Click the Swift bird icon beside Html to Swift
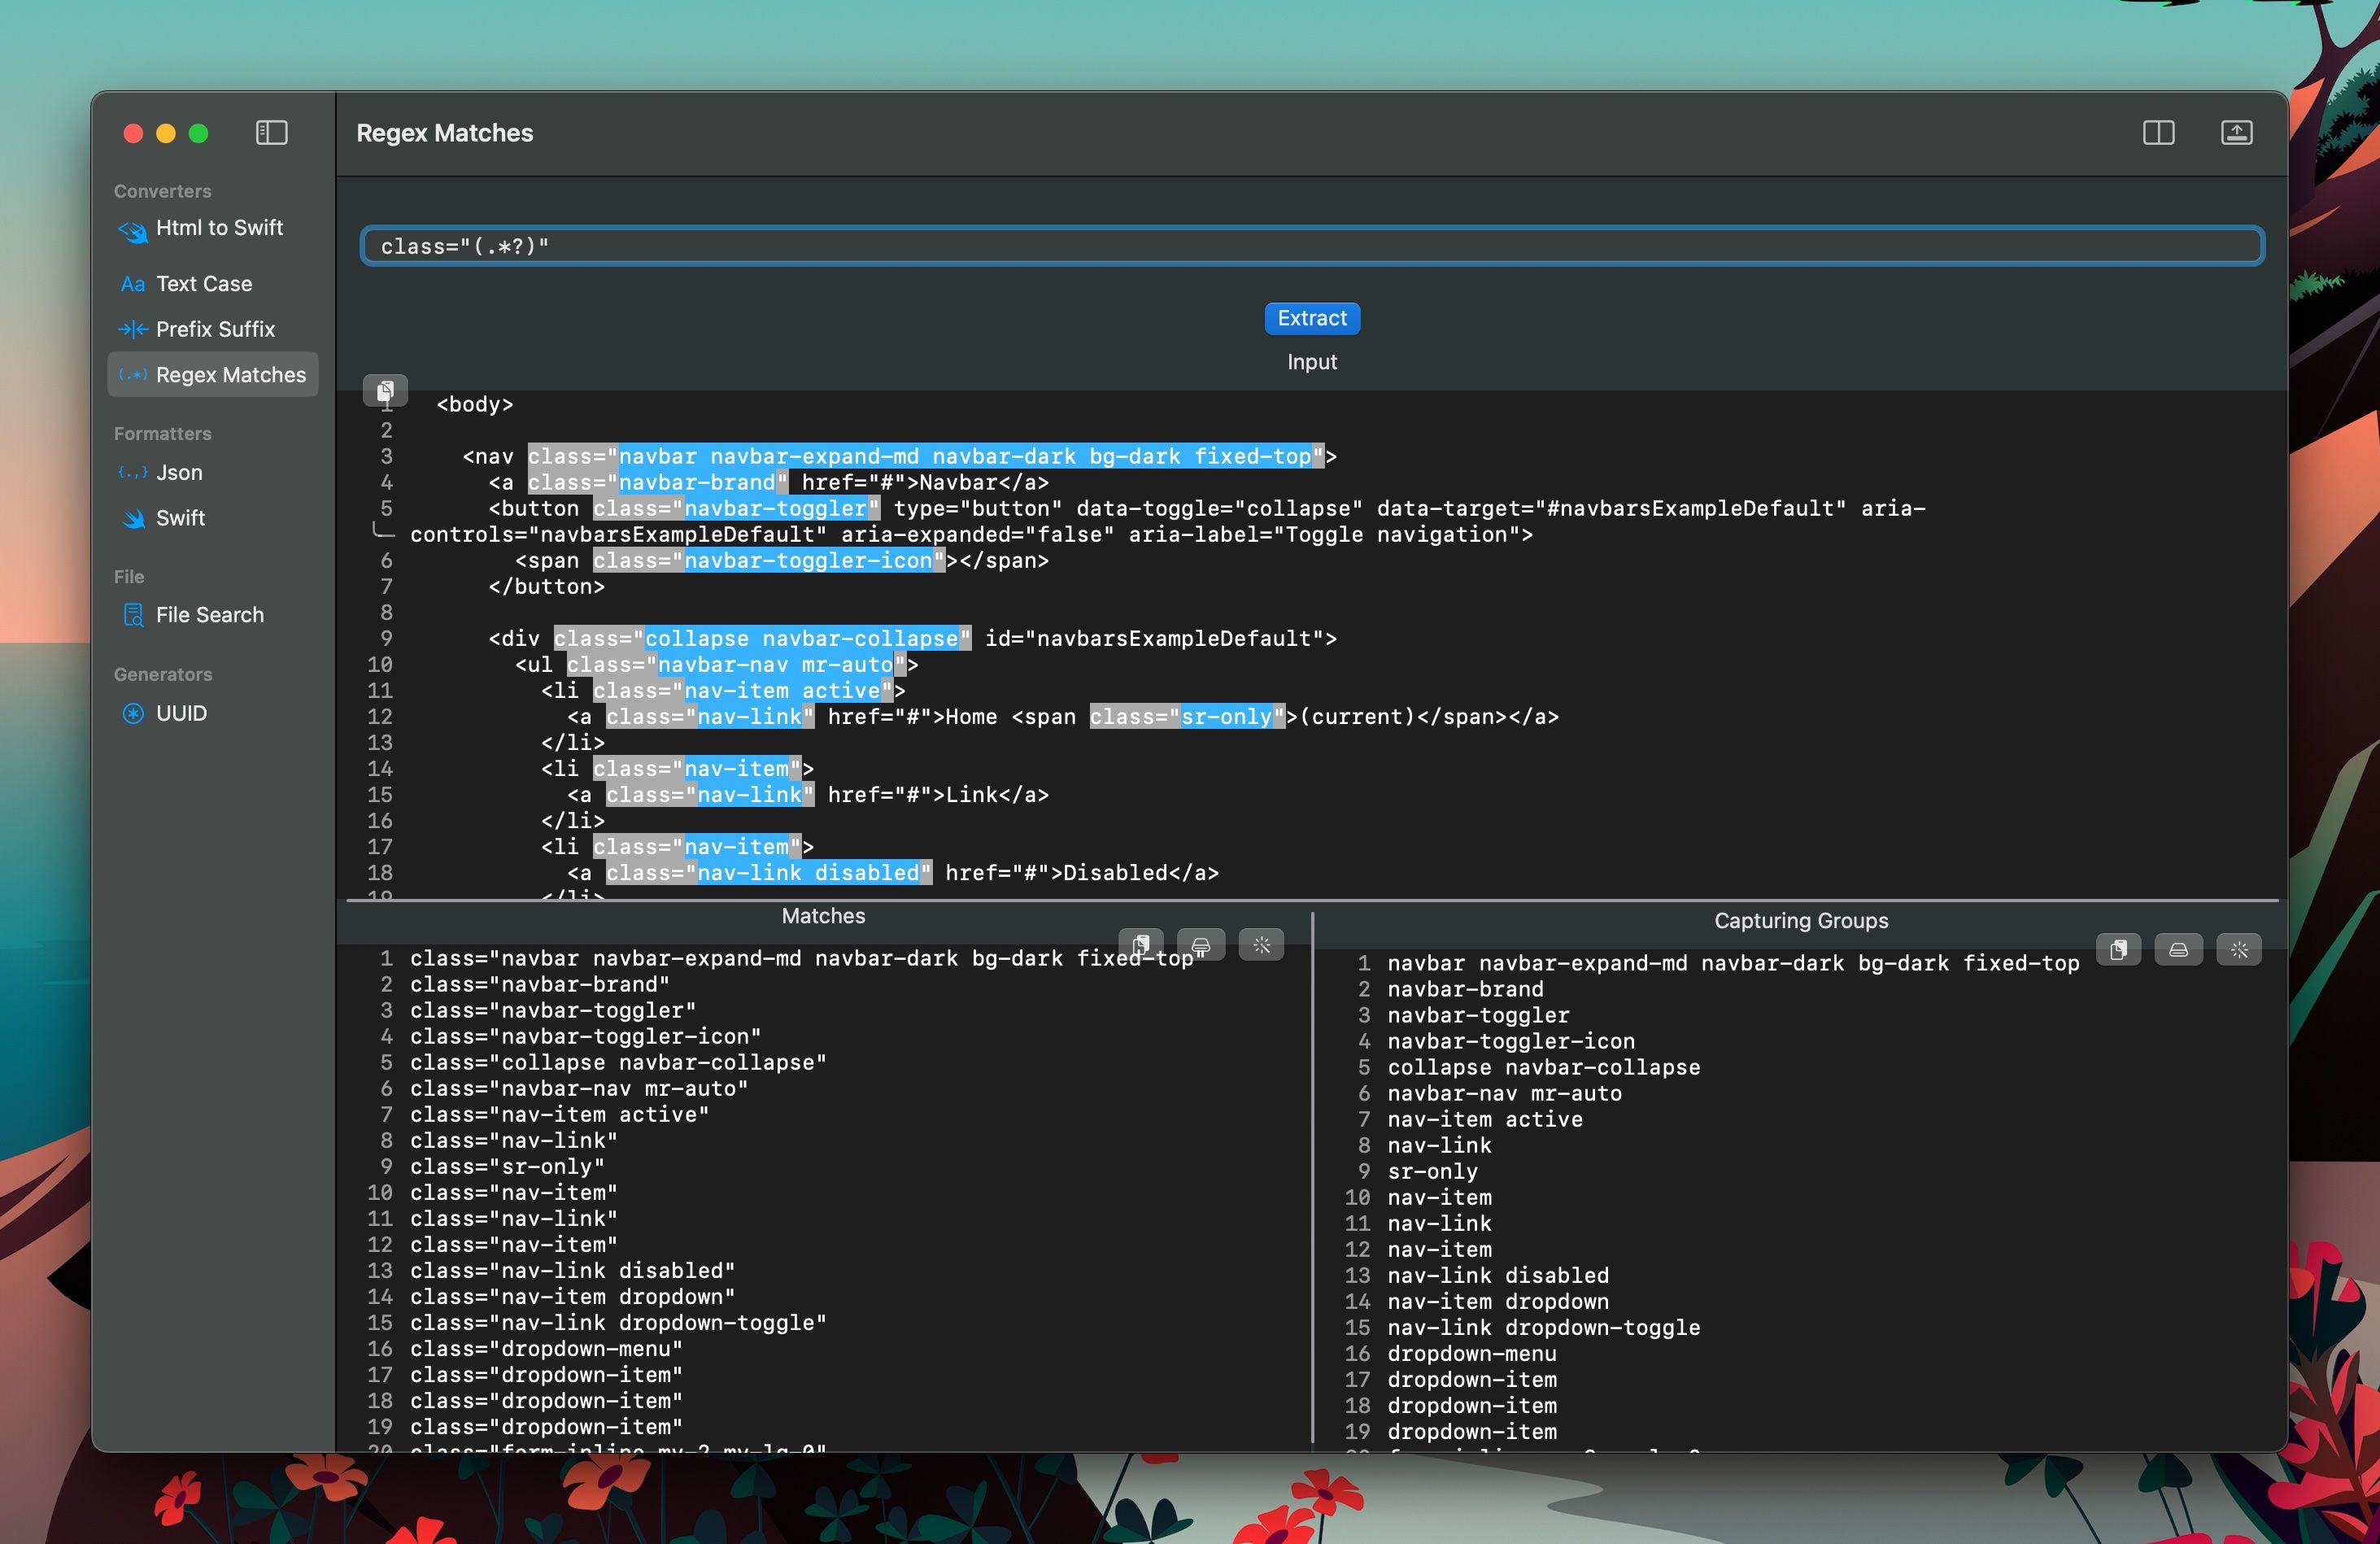Viewport: 2380px width, 1544px height. pos(133,232)
